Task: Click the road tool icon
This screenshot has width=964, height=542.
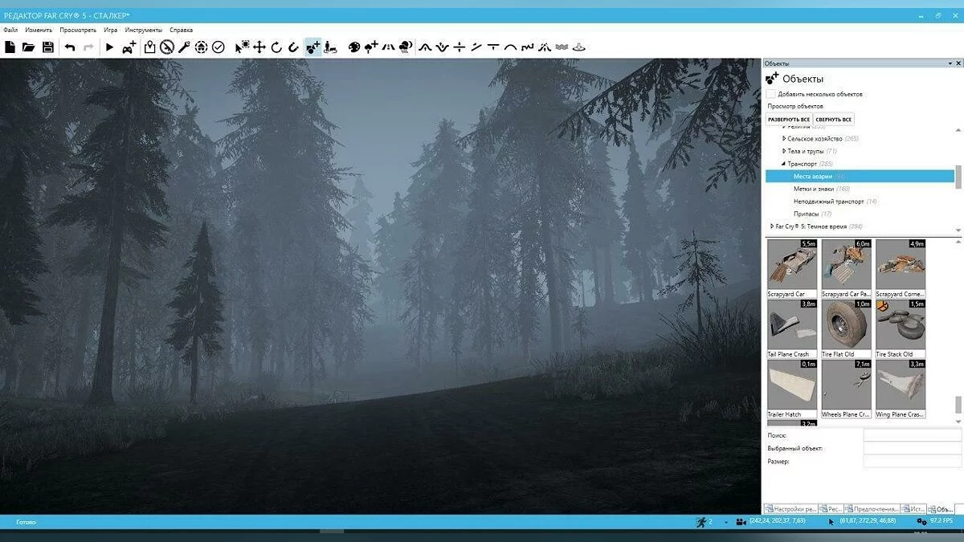Action: [x=388, y=47]
